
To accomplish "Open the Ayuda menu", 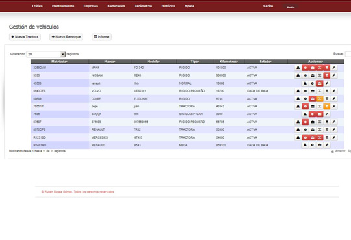I will click(x=189, y=6).
